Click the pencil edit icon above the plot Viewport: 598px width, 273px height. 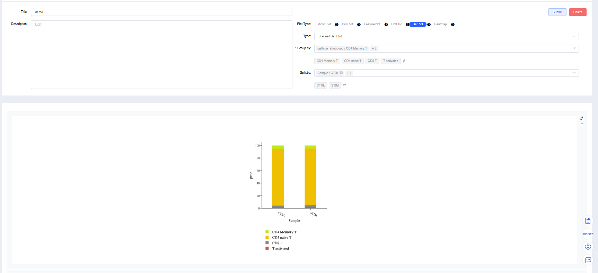[x=582, y=118]
